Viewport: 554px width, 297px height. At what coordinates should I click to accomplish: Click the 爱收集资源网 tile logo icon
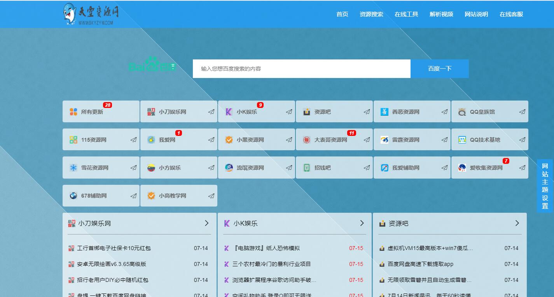(x=462, y=168)
